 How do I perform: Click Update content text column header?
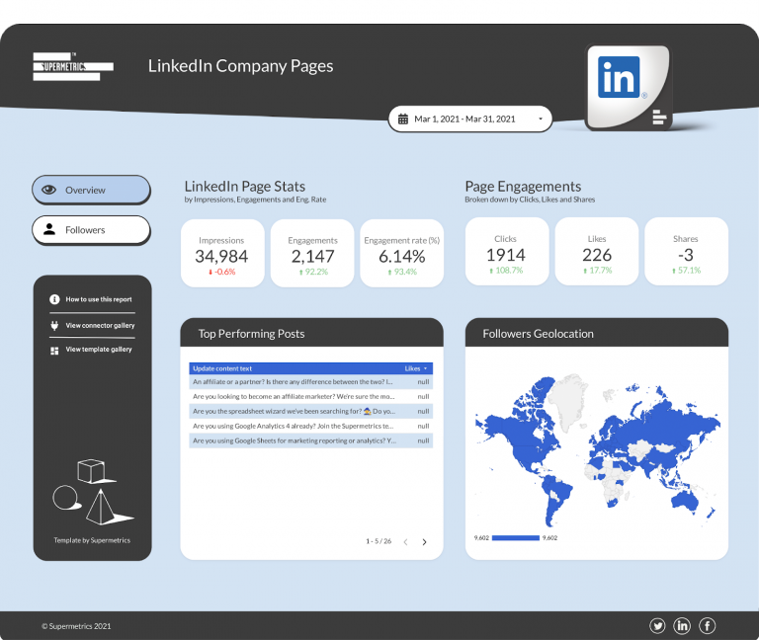(222, 368)
